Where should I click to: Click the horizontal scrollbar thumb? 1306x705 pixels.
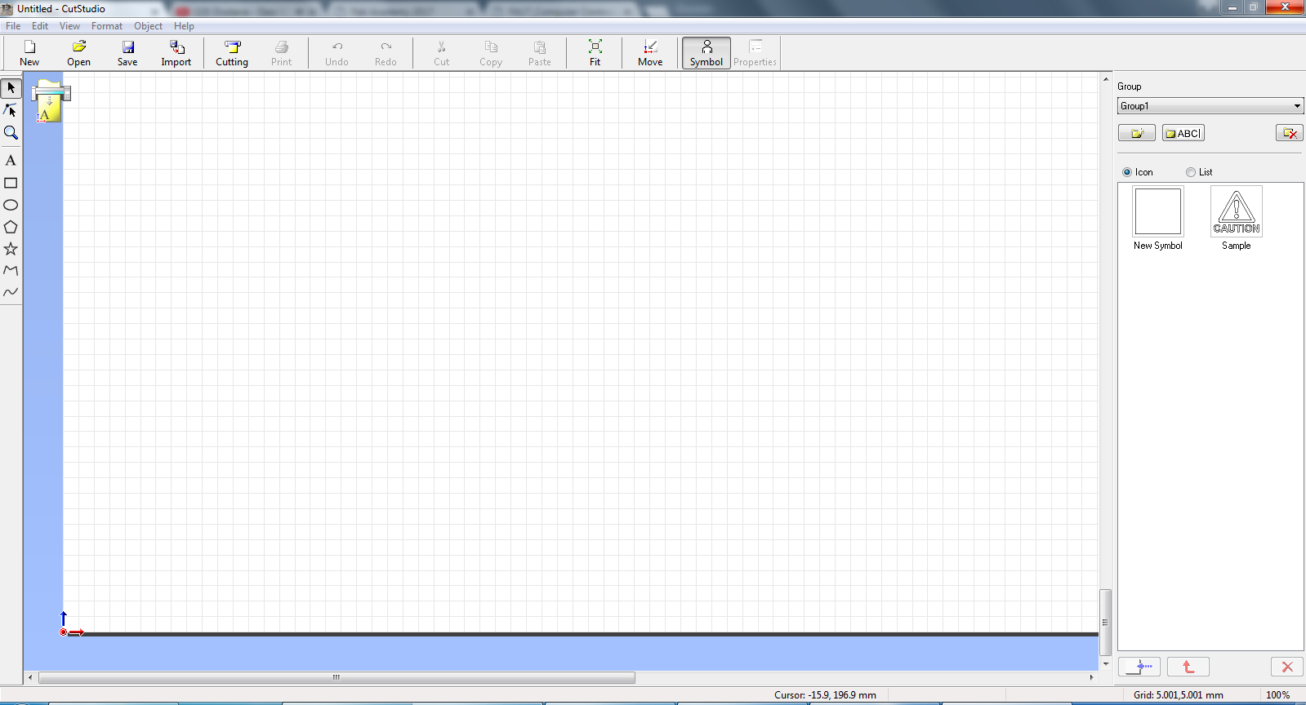[x=337, y=677]
